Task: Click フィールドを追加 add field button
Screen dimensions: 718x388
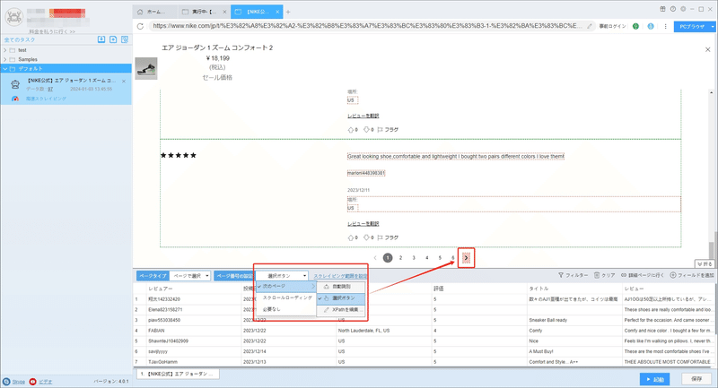Action: tap(692, 275)
